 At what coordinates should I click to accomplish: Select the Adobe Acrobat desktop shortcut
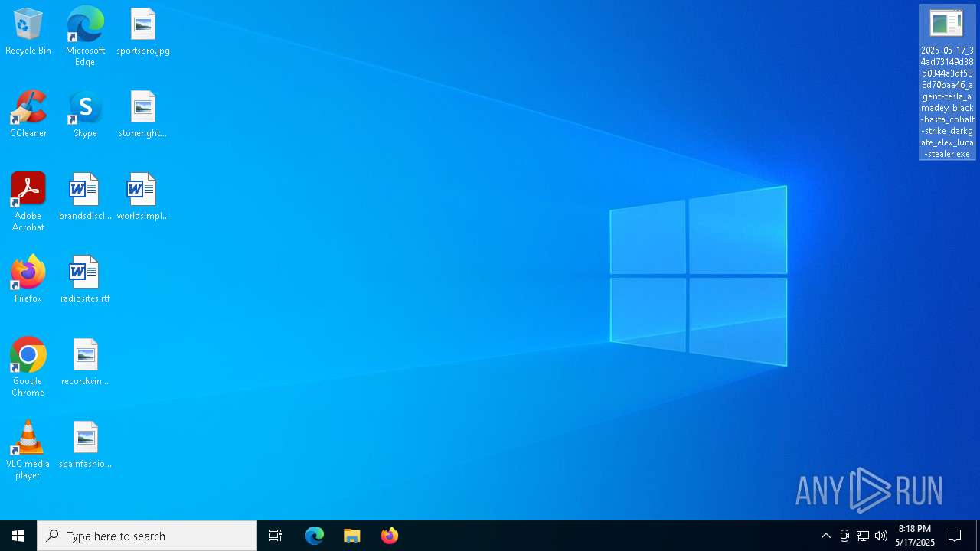point(28,202)
